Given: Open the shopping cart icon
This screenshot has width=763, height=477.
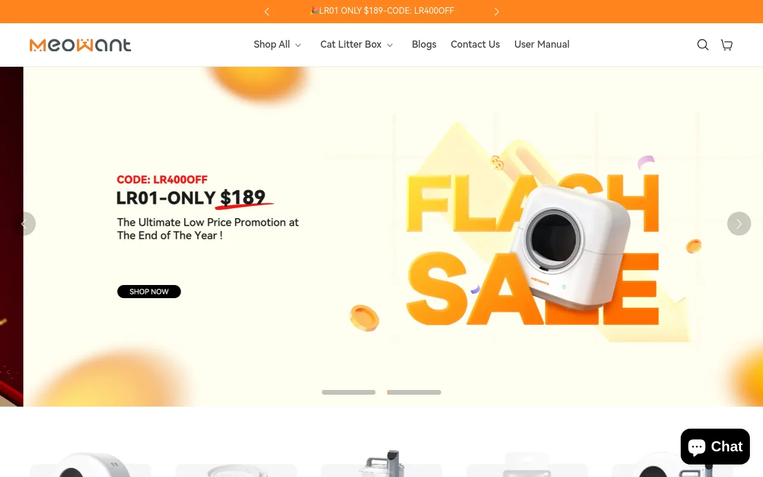Looking at the screenshot, I should [727, 45].
